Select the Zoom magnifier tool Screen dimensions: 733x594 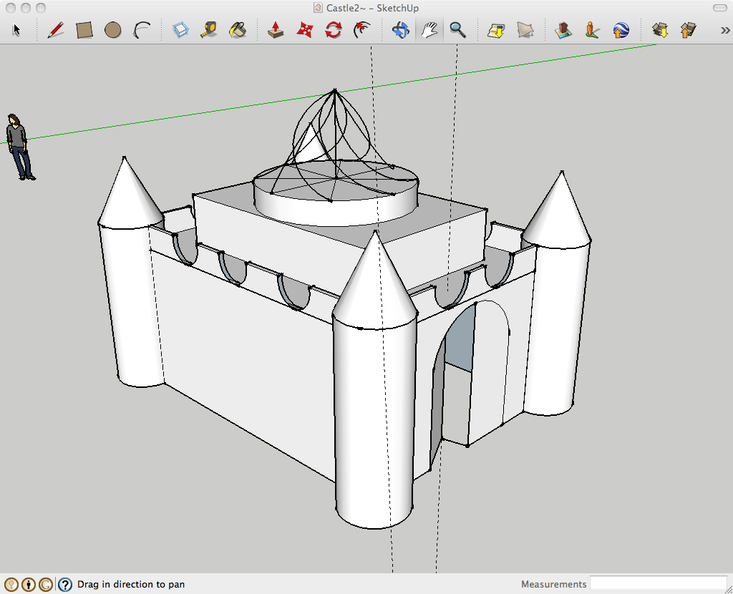(457, 30)
